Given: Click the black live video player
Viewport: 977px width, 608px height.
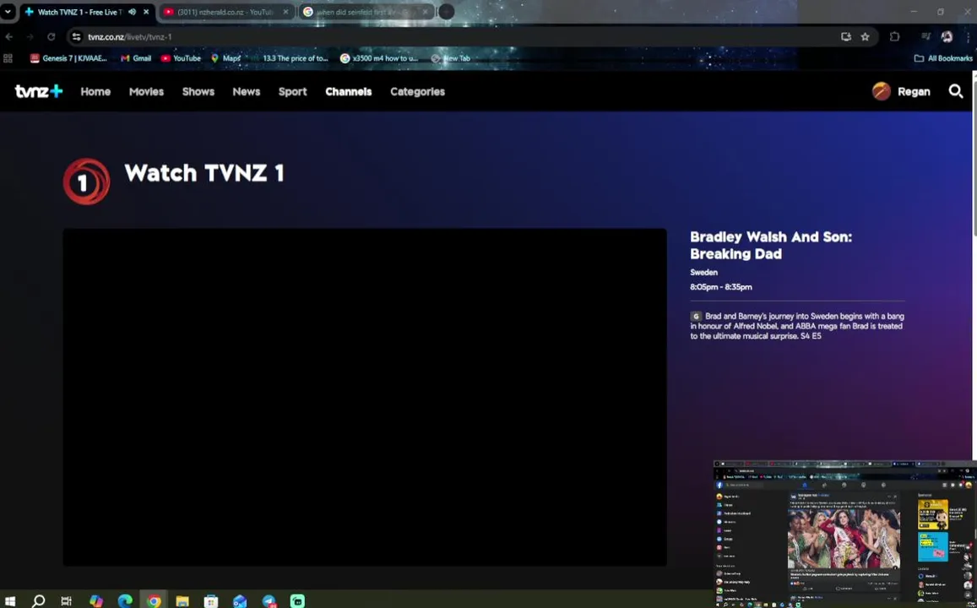Looking at the screenshot, I should [x=365, y=398].
